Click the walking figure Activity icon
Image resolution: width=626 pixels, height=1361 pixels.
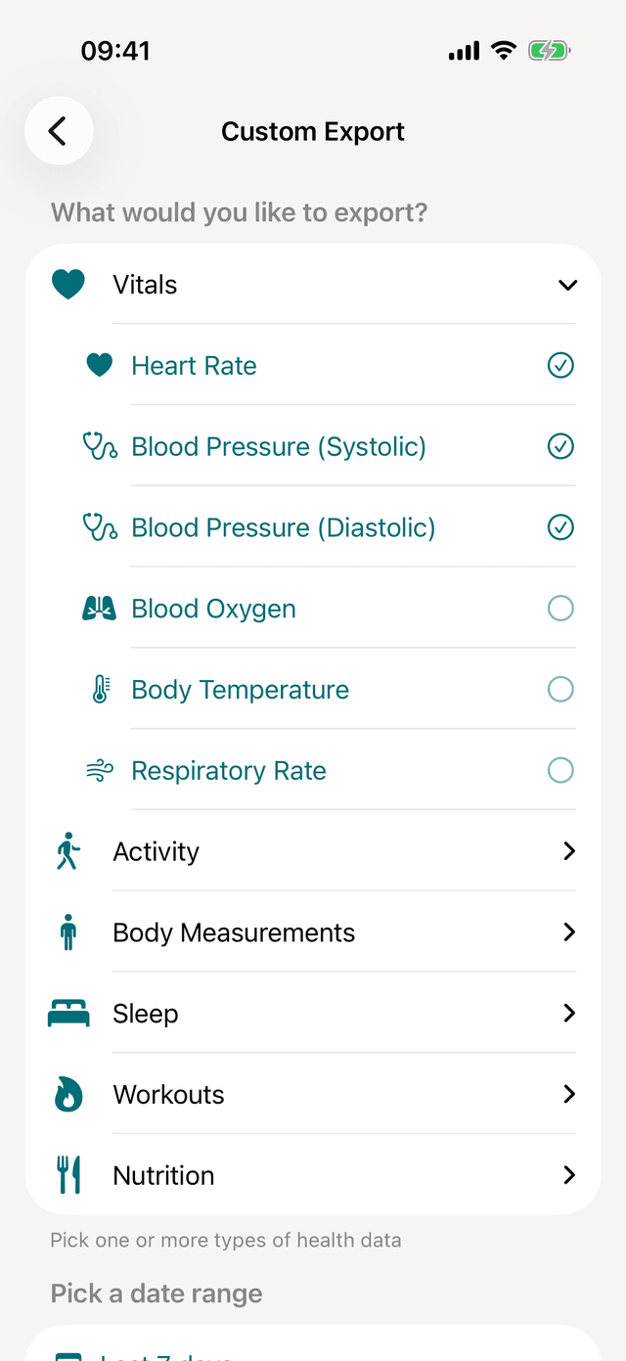pyautogui.click(x=67, y=851)
